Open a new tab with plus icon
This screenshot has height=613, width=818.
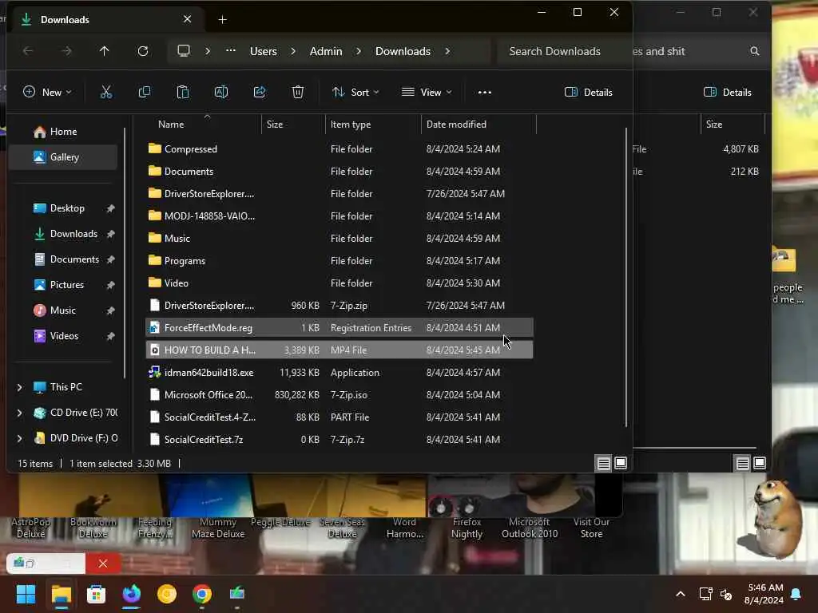(223, 20)
